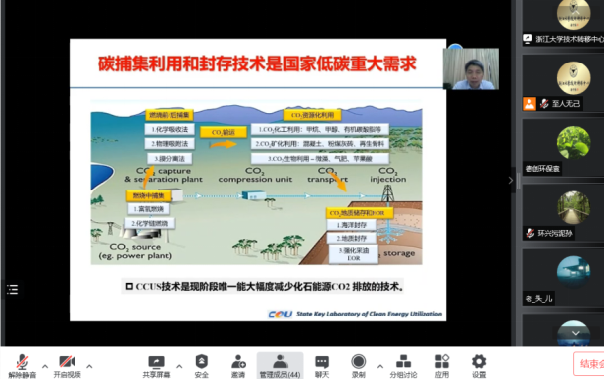Click the red 结束会议 button

[588, 363]
